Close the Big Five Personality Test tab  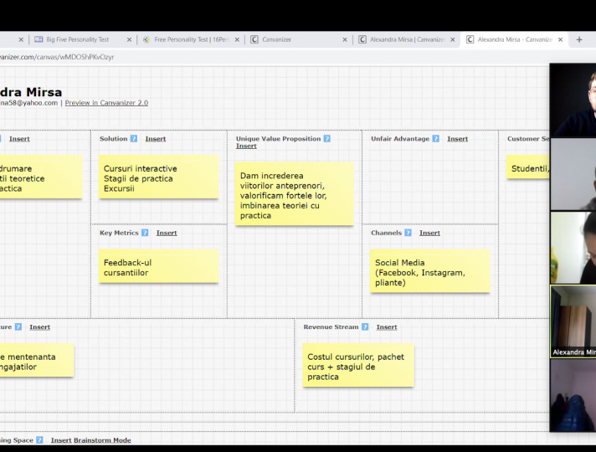pos(129,39)
